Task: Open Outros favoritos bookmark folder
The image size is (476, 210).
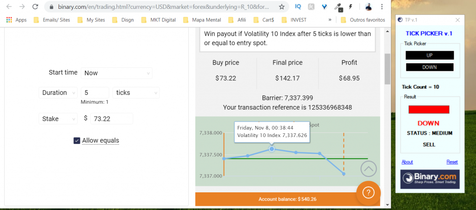Action: tap(363, 20)
